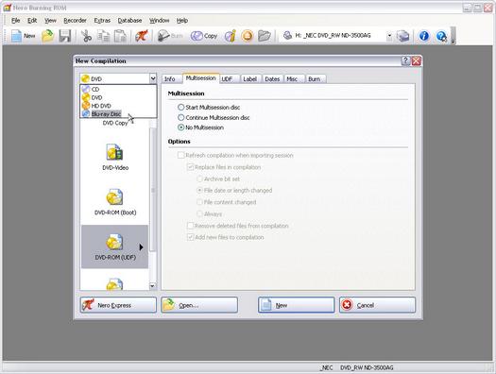Open the File menu
Viewport: 496px width, 374px height.
pyautogui.click(x=15, y=21)
